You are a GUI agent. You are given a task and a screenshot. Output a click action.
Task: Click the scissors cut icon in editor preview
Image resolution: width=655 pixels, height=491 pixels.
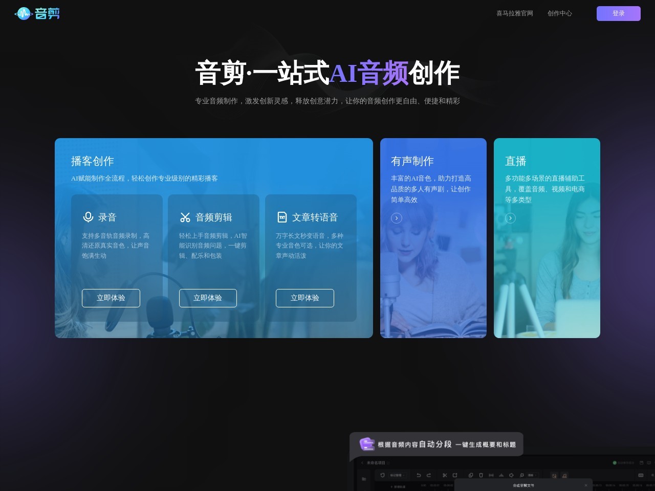(445, 475)
